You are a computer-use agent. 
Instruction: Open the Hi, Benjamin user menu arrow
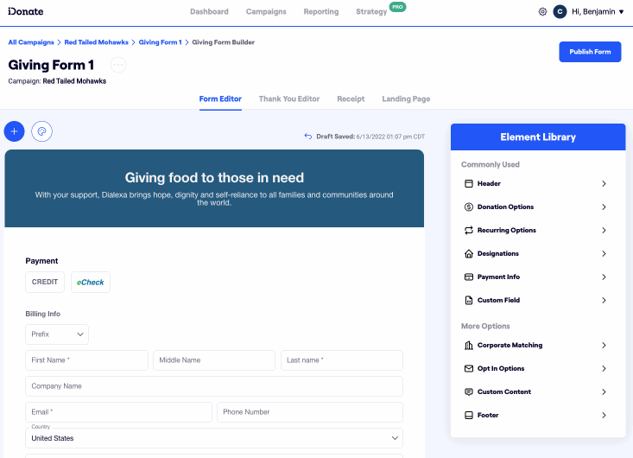[622, 12]
